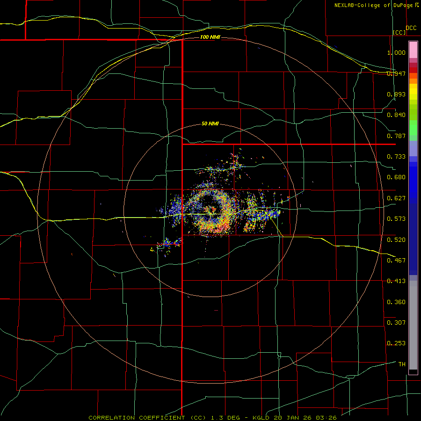Pick the lavender color band in the legend
421x421 pixels.
click(x=413, y=149)
